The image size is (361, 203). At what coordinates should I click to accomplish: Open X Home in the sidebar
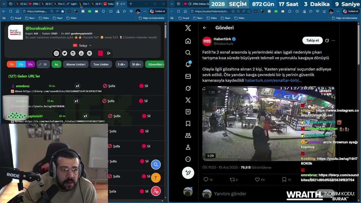click(x=188, y=41)
